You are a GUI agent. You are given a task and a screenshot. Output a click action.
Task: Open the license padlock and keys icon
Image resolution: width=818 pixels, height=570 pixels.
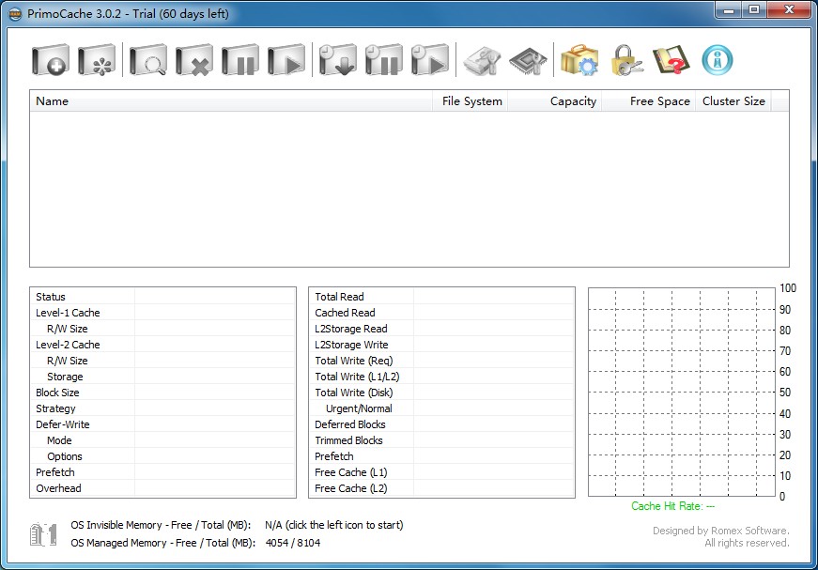pos(625,61)
